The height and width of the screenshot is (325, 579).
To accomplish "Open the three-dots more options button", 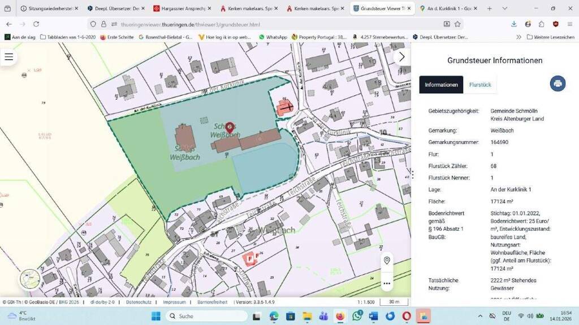I will tap(387, 283).
